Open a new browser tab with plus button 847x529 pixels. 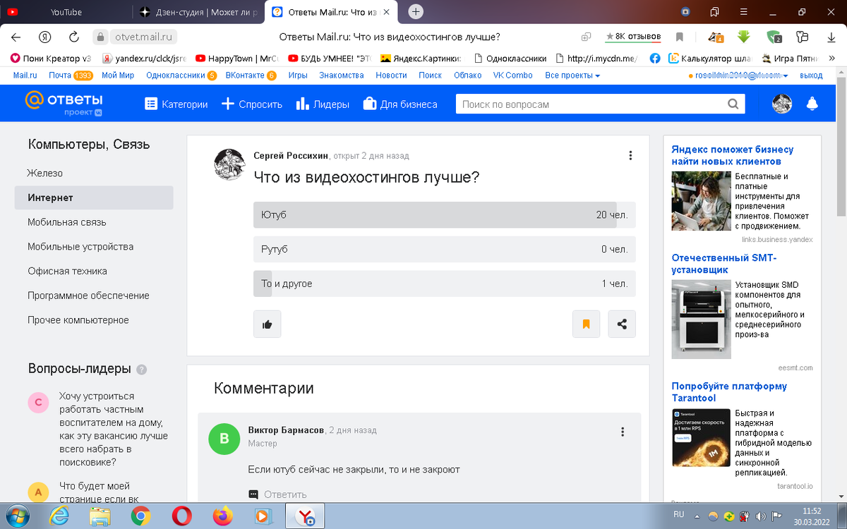tap(416, 11)
